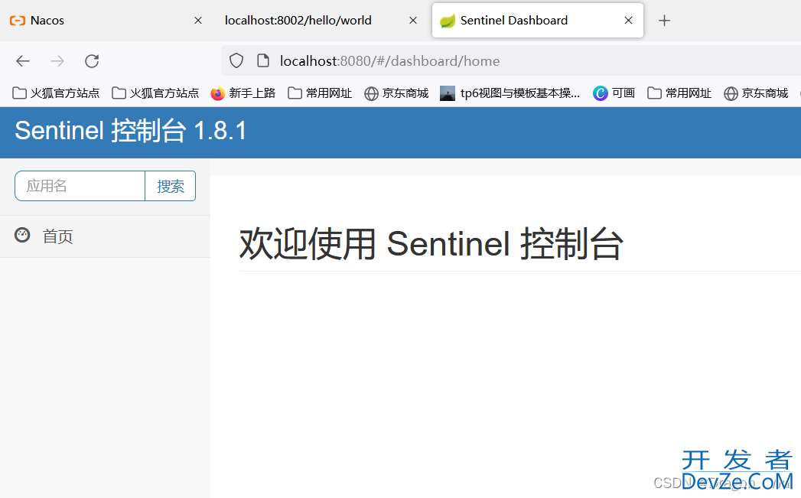Go back to the previous page
Image resolution: width=801 pixels, height=498 pixels.
(x=23, y=61)
